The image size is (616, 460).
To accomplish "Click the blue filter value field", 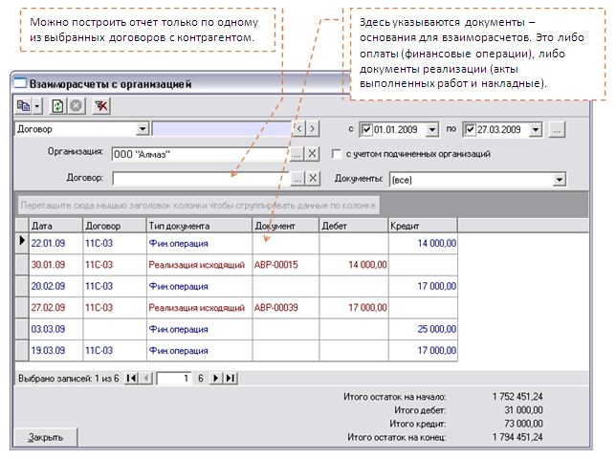I will [x=222, y=129].
